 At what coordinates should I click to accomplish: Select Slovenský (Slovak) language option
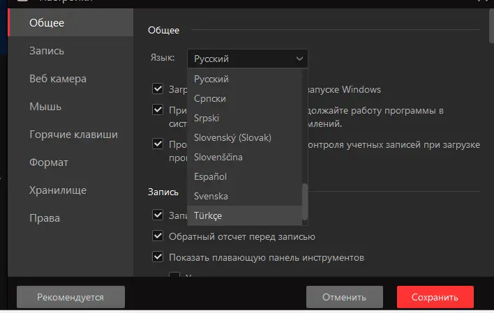coord(232,137)
